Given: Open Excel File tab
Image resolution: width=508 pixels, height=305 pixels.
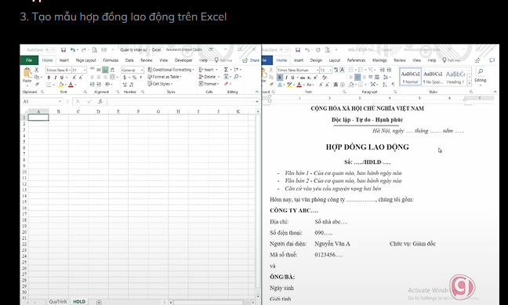Looking at the screenshot, I should point(29,60).
